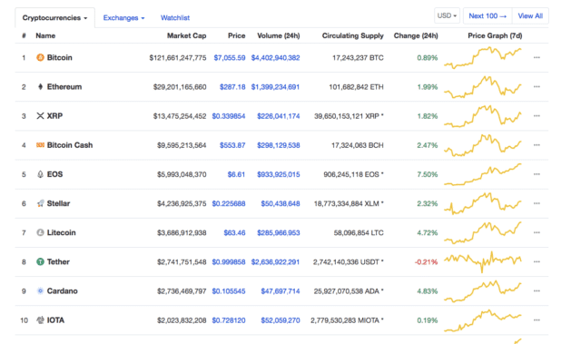The width and height of the screenshot is (581, 344).
Task: Click the EOS logo icon
Action: tap(40, 174)
